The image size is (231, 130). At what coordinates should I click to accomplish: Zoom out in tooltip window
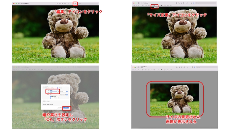pyautogui.click(x=179, y=3)
